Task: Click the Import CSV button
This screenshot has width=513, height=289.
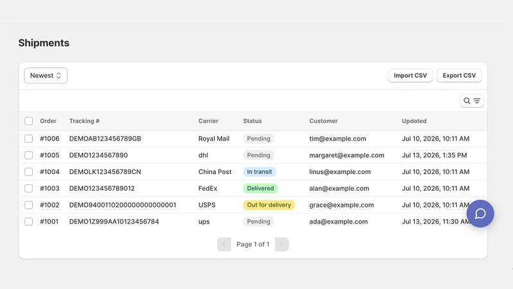Action: (410, 75)
